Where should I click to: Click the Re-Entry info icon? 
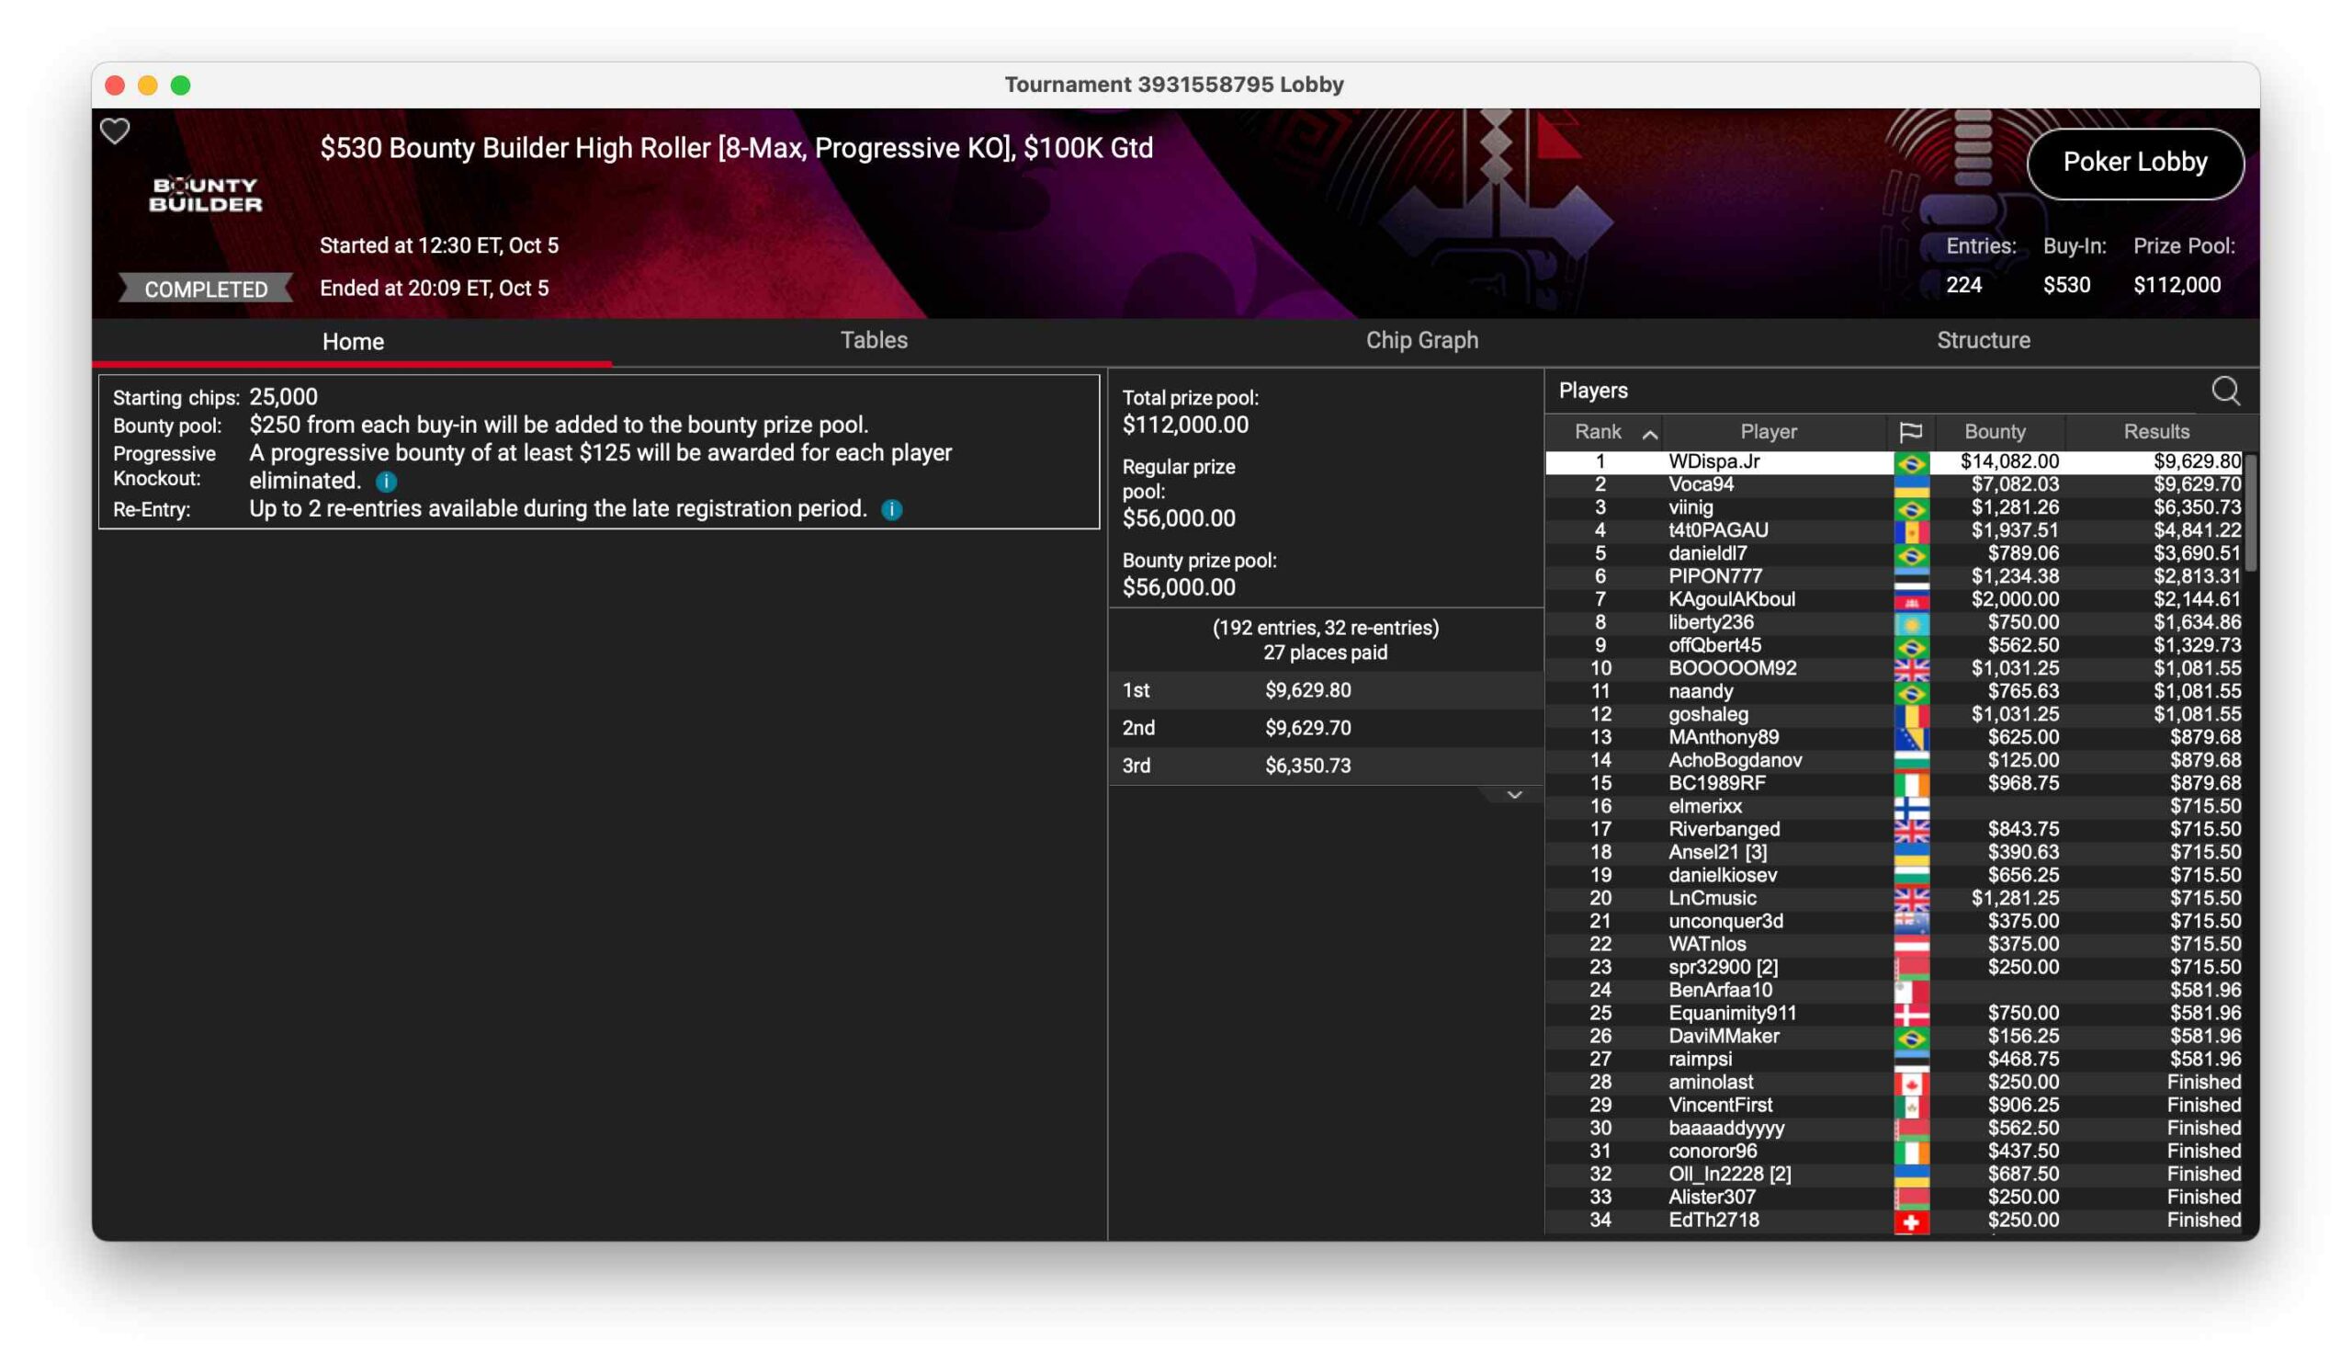coord(891,510)
